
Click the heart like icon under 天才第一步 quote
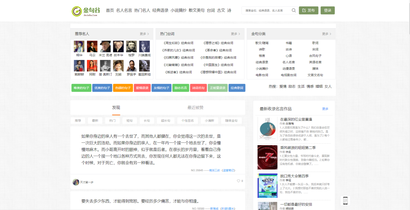tap(238, 181)
